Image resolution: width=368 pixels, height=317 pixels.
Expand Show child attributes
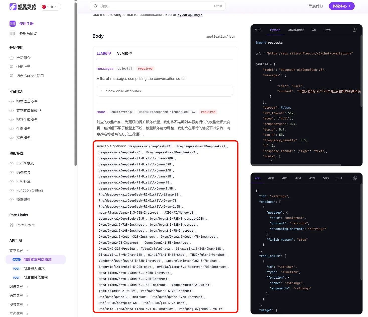123,91
